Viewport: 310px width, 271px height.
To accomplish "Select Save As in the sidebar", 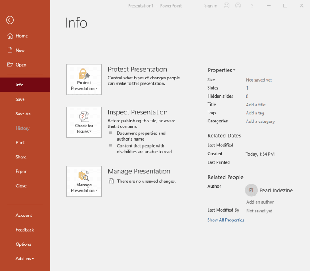I will click(23, 114).
